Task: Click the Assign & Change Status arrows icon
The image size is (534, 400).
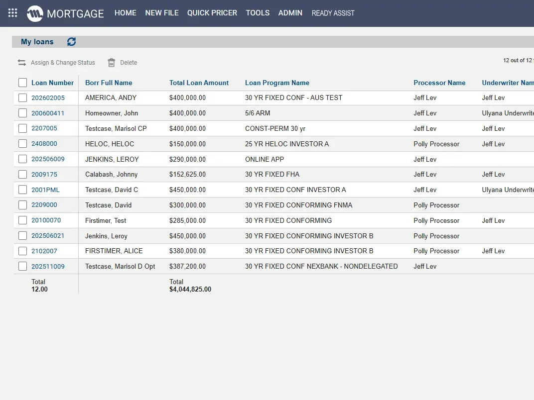Action: 22,63
